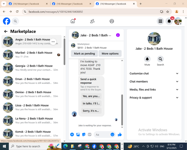Open La Nena's conversation
This screenshot has height=150, width=187.
(x=31, y=120)
